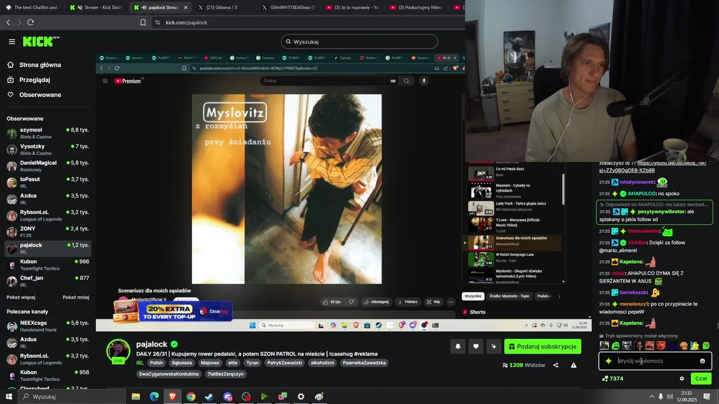
Task: Click the sparkle button next to heart
Action: pyautogui.click(x=494, y=347)
